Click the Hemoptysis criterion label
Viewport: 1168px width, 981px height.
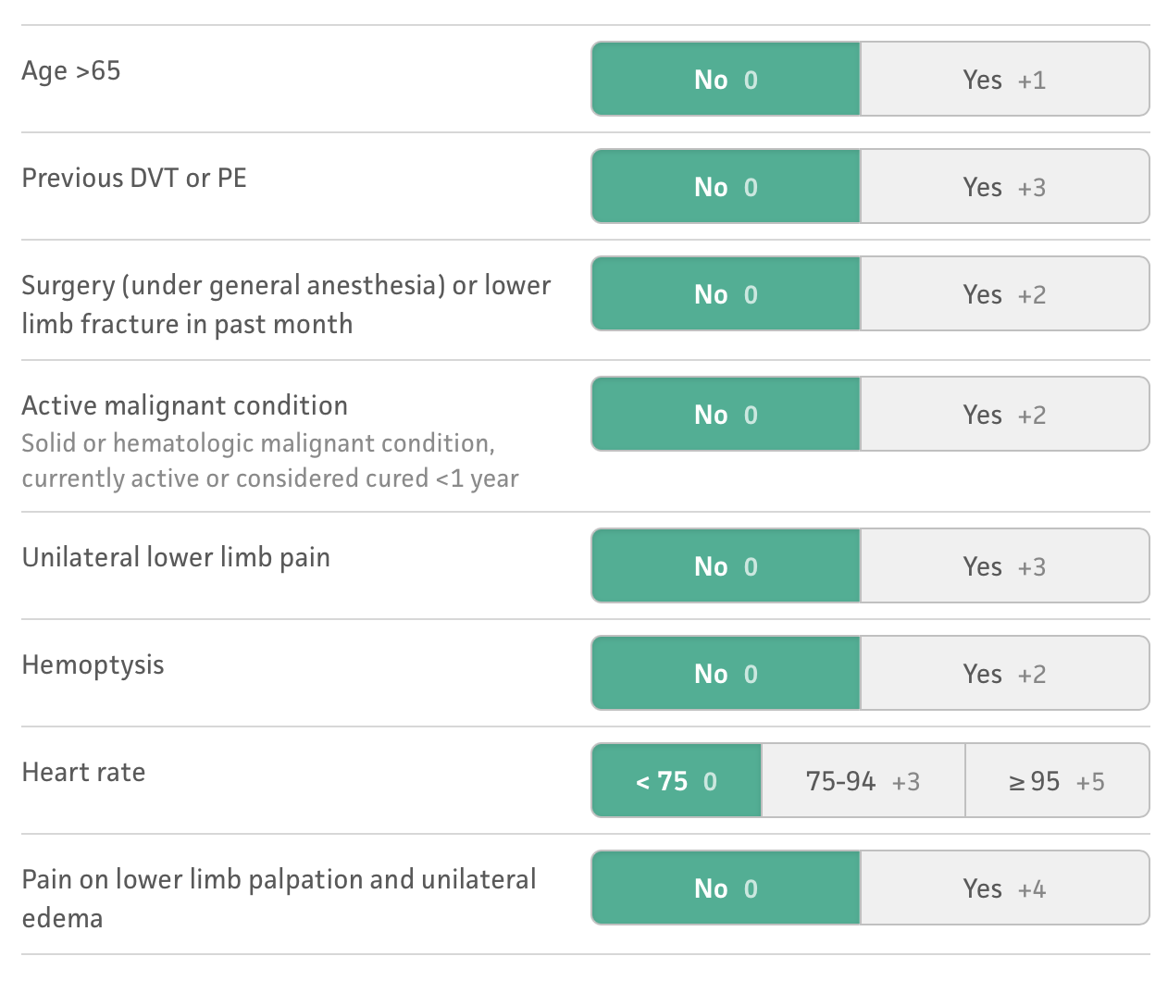[x=93, y=664]
